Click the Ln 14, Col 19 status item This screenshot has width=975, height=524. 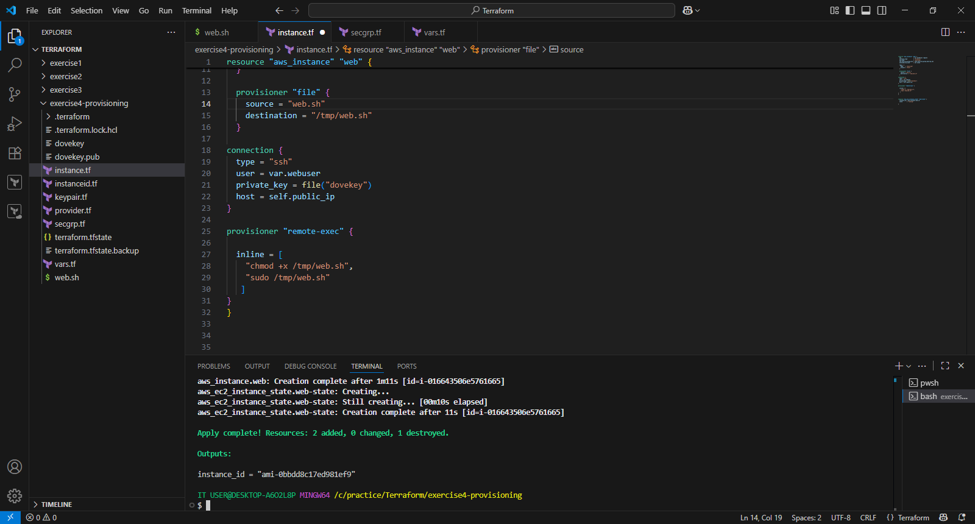[x=761, y=517]
